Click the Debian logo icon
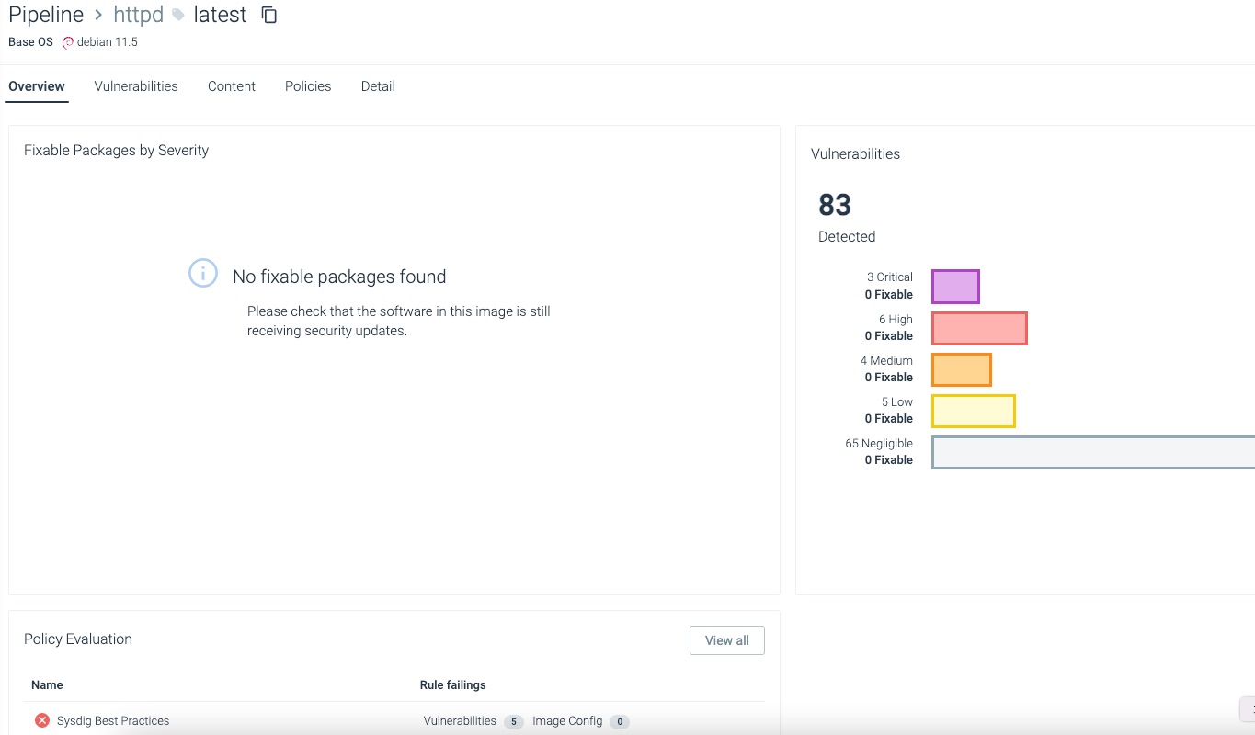Viewport: 1255px width, 735px height. [68, 42]
